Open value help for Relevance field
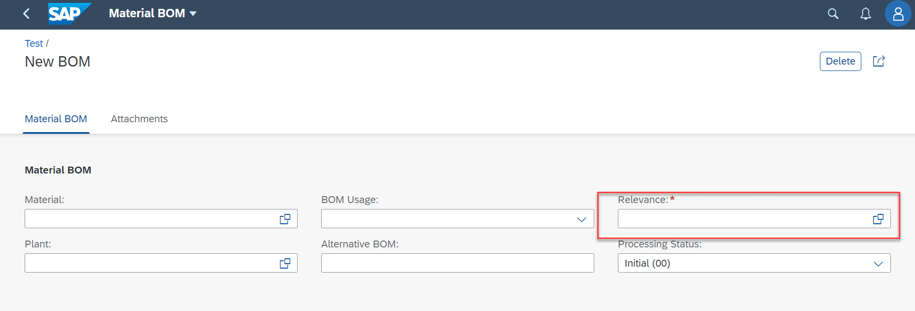Viewport: 915px width, 311px height. [878, 219]
